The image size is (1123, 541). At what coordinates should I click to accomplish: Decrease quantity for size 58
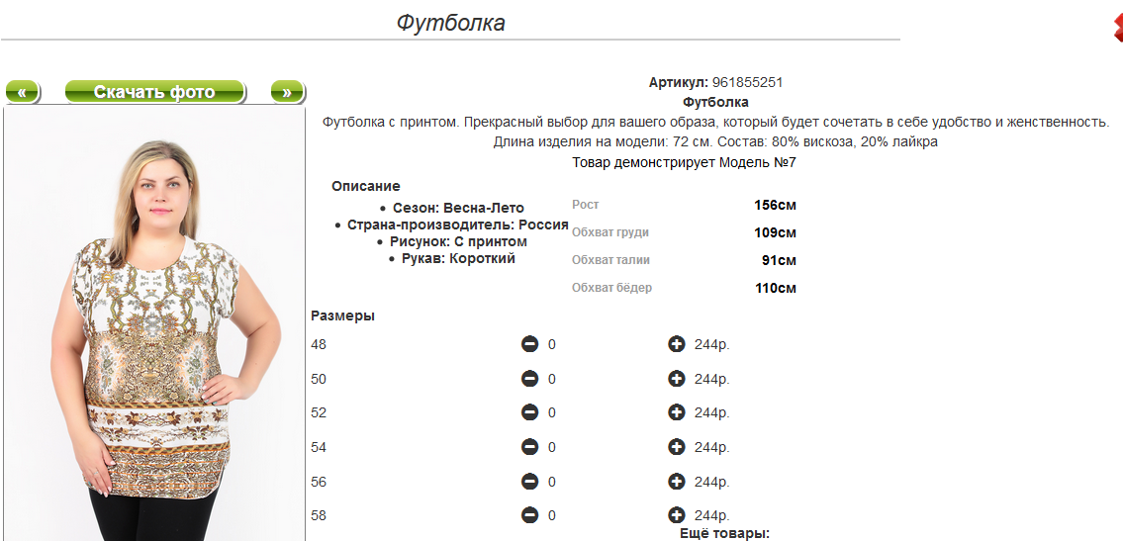pyautogui.click(x=530, y=515)
